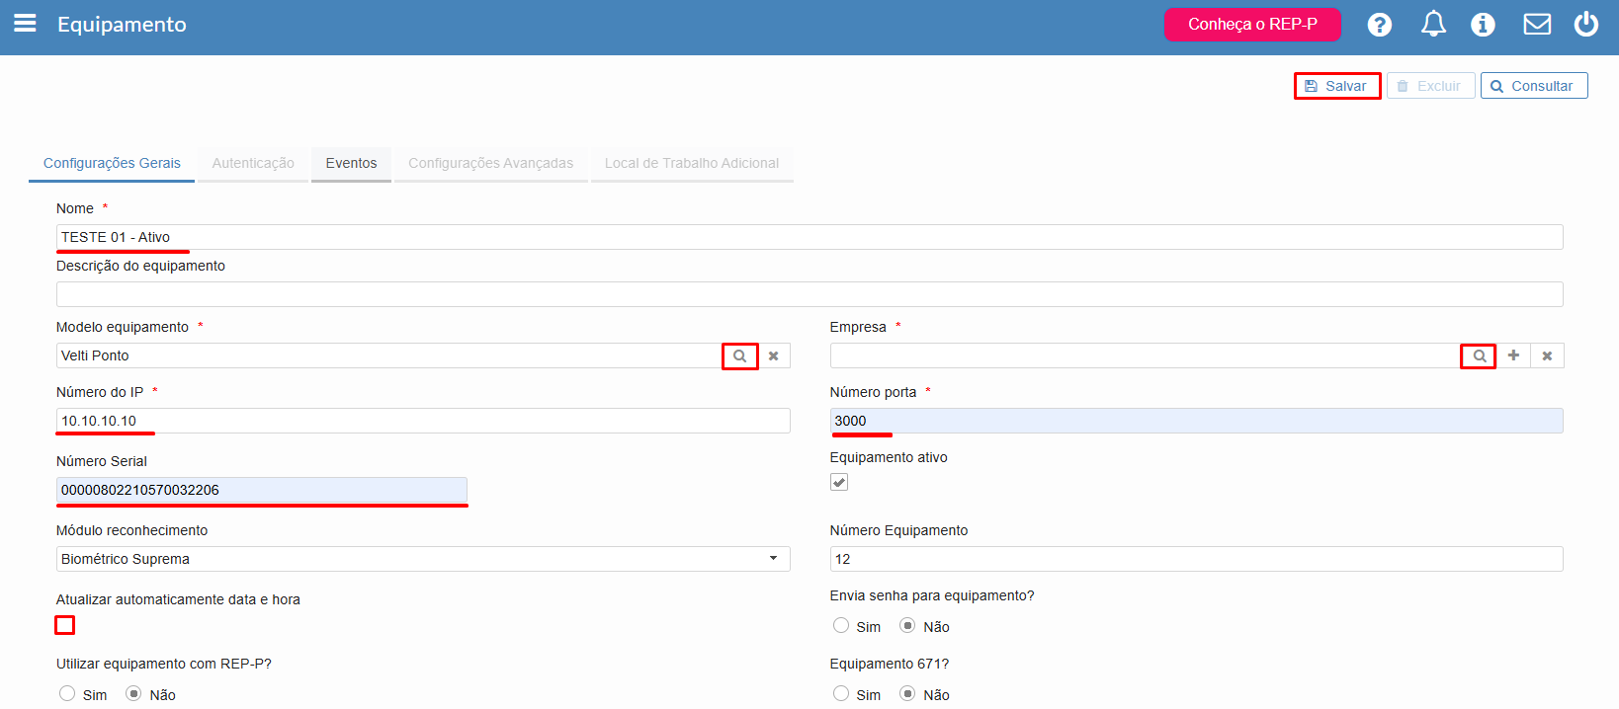
Task: Open Local de Trabalho Adicional tab
Action: click(x=692, y=164)
